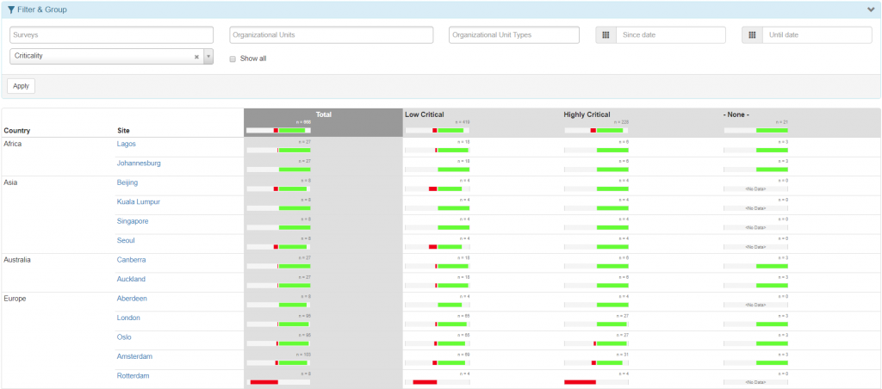Open the Until date calendar icon

tap(752, 35)
